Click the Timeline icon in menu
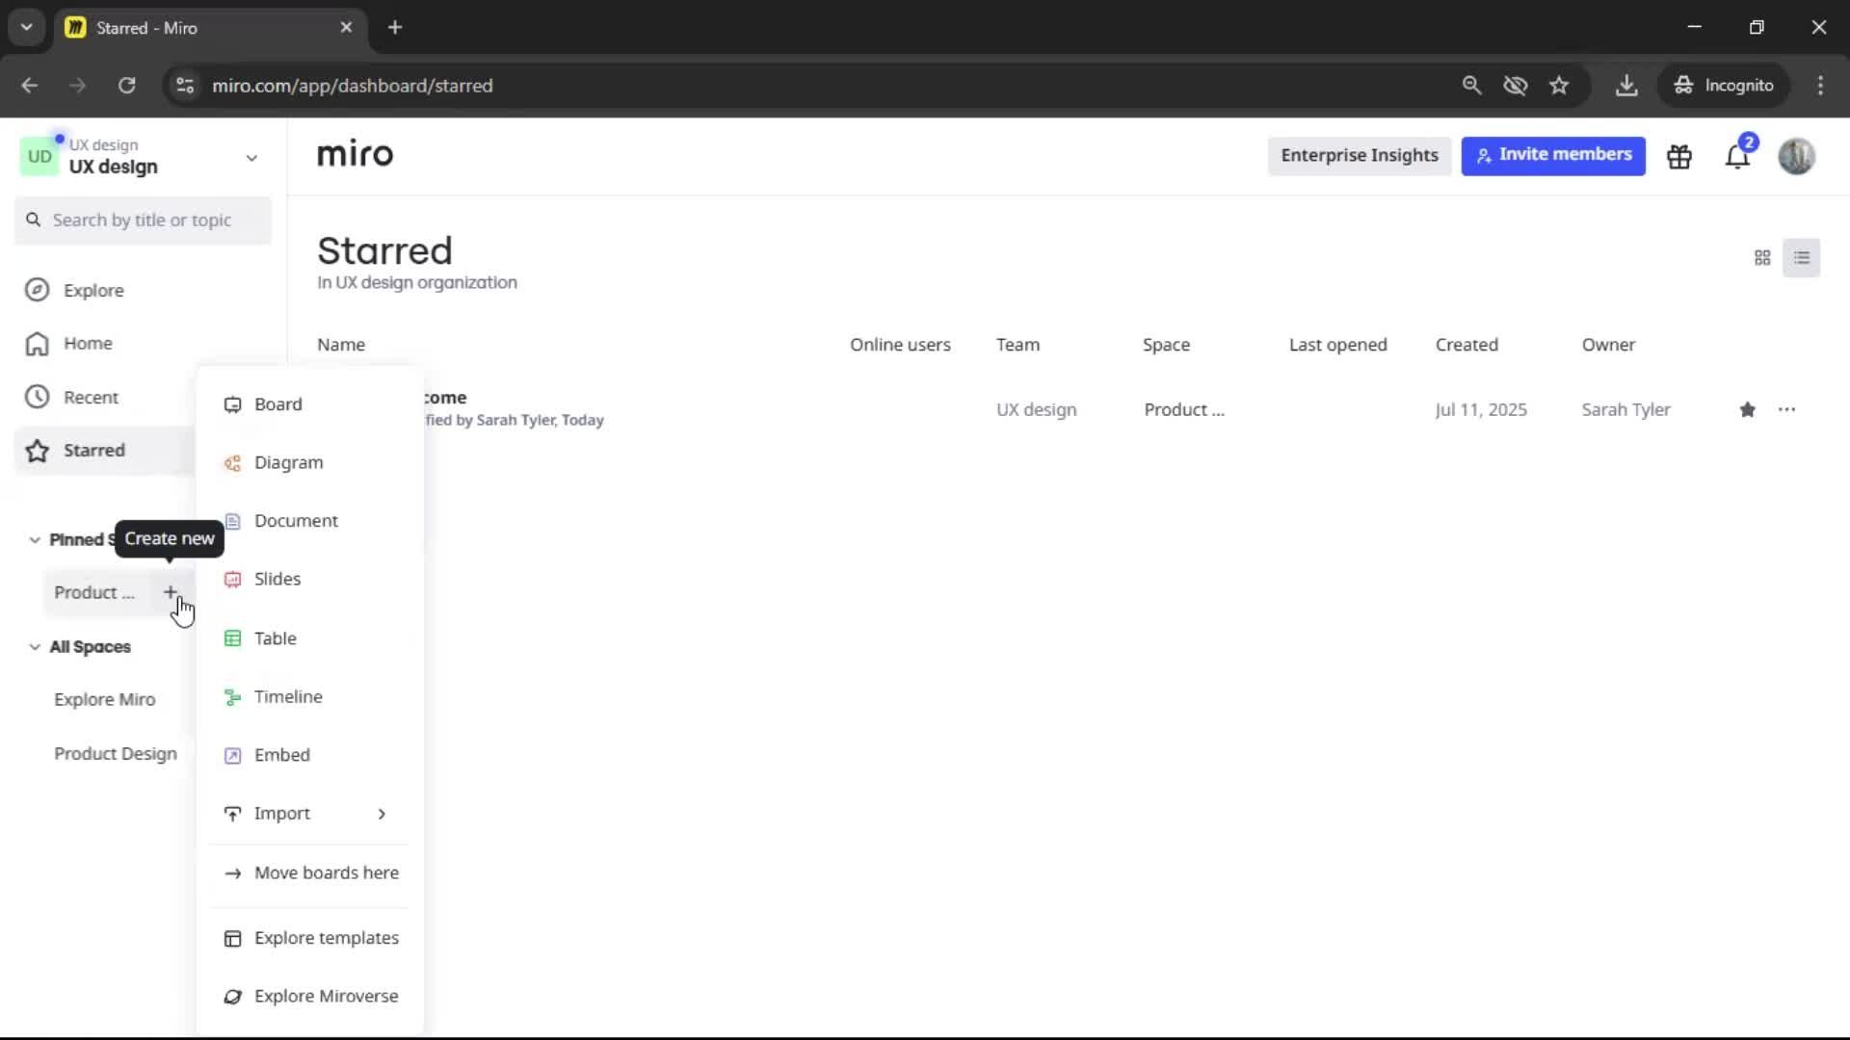This screenshot has width=1850, height=1040. point(232,697)
